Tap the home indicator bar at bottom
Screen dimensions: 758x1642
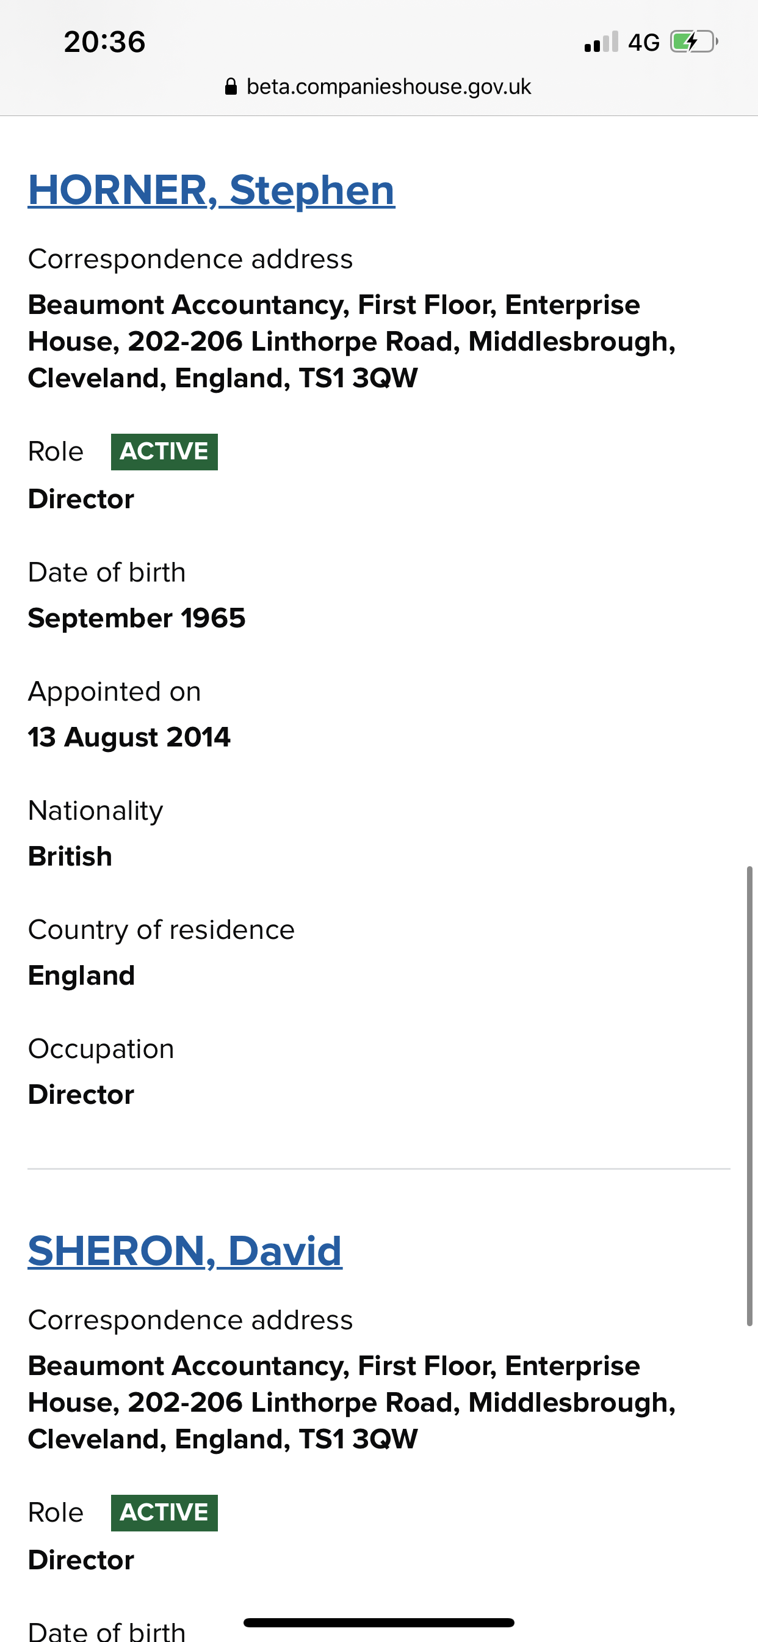pos(379,1622)
